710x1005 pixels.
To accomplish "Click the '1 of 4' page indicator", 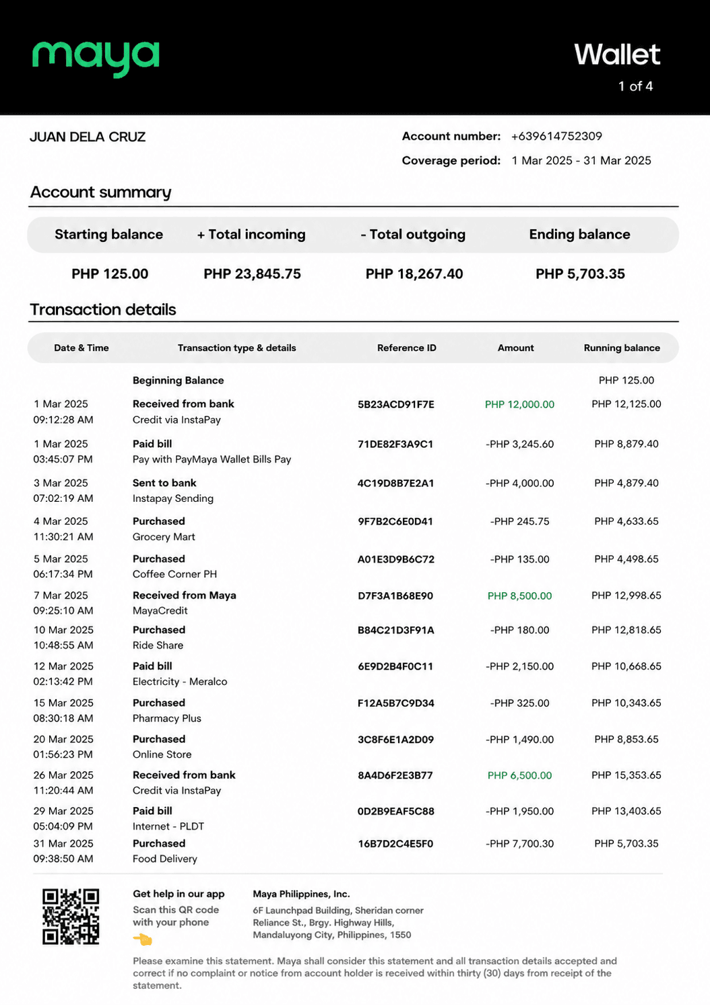I will pyautogui.click(x=635, y=86).
